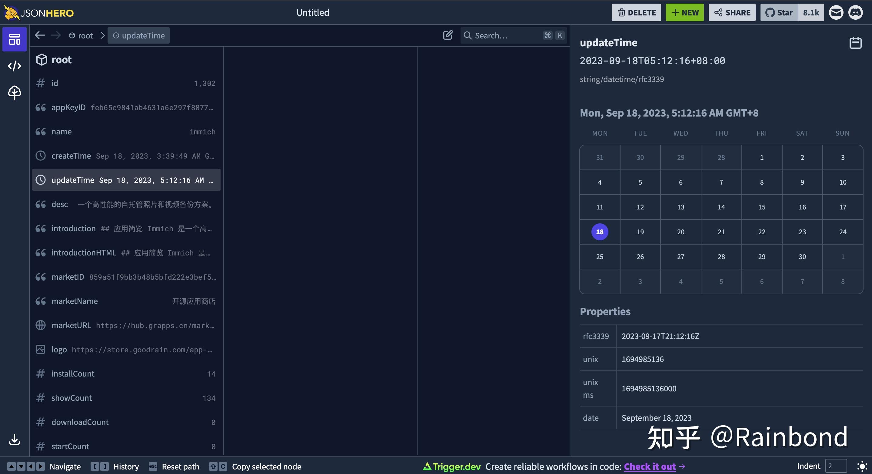Star JSON Hero on GitHub
The height and width of the screenshot is (474, 872).
tap(779, 12)
